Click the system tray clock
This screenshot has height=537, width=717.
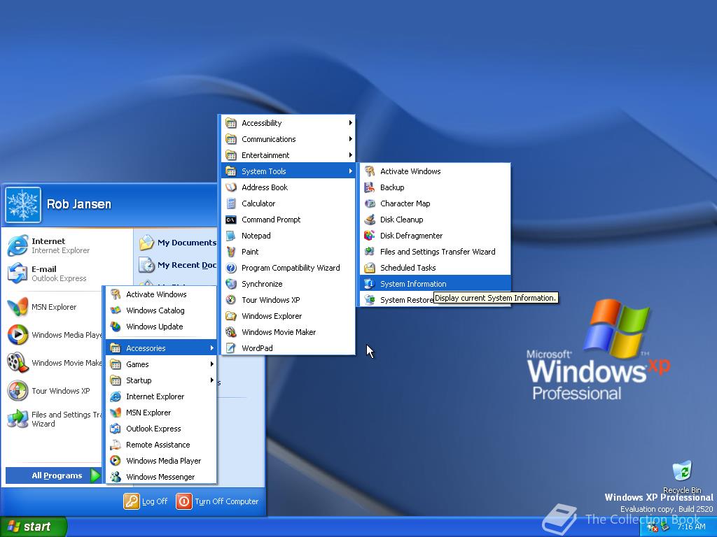[x=691, y=527]
